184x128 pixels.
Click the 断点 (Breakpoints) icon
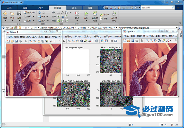pyautogui.click(x=77, y=13)
